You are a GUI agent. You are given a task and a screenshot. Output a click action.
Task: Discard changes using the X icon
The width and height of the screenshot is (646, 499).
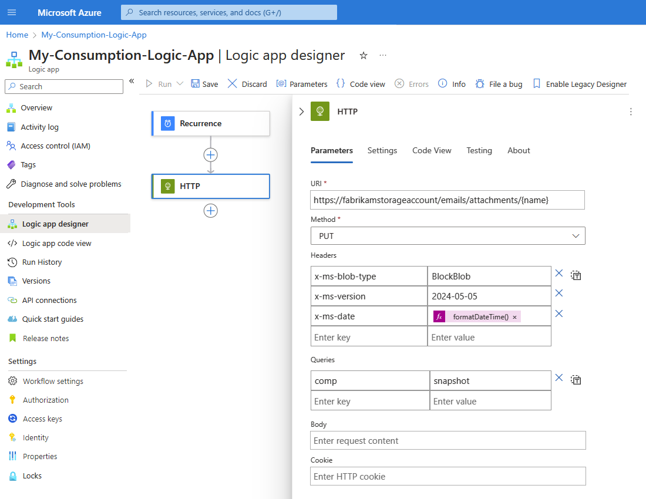[233, 84]
